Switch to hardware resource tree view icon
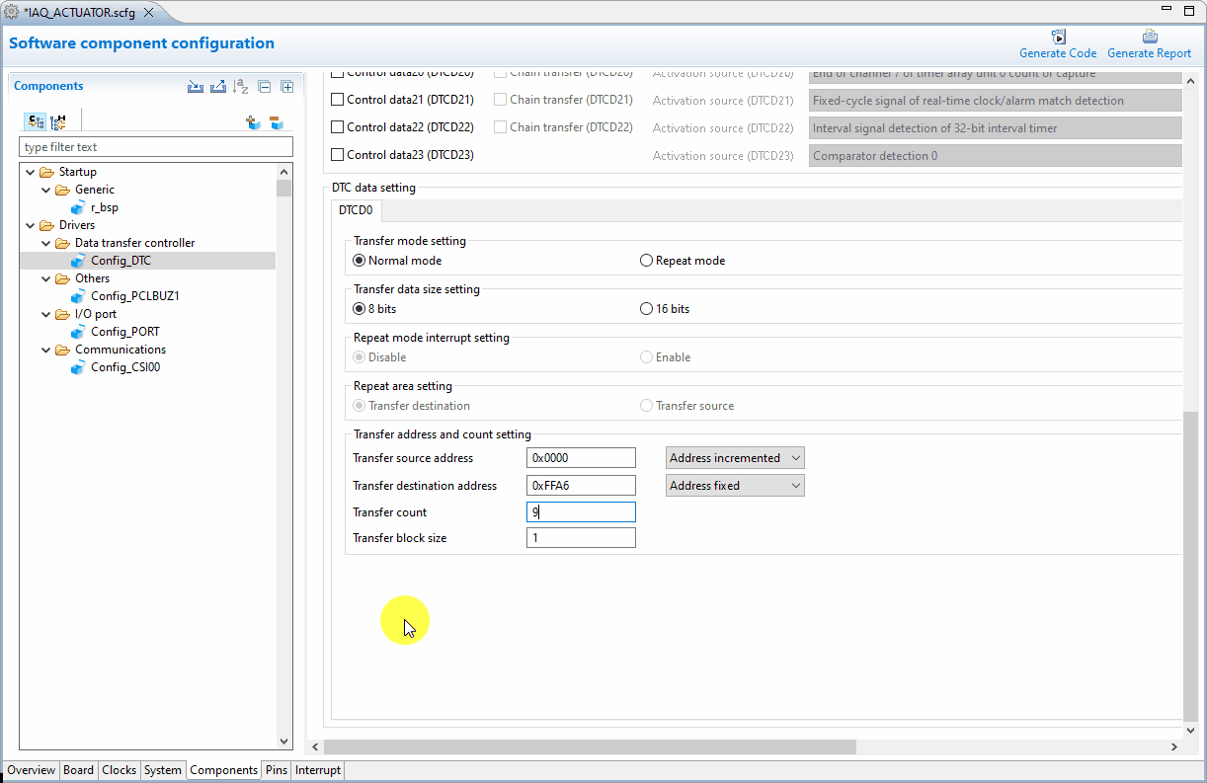 coord(58,122)
